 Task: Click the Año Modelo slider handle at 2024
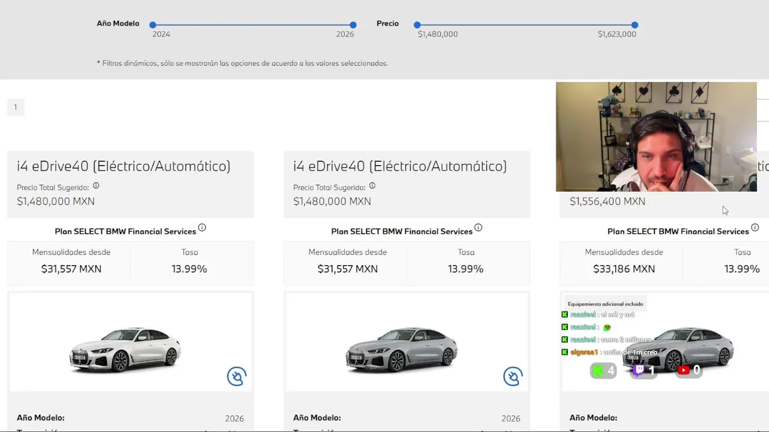[153, 25]
